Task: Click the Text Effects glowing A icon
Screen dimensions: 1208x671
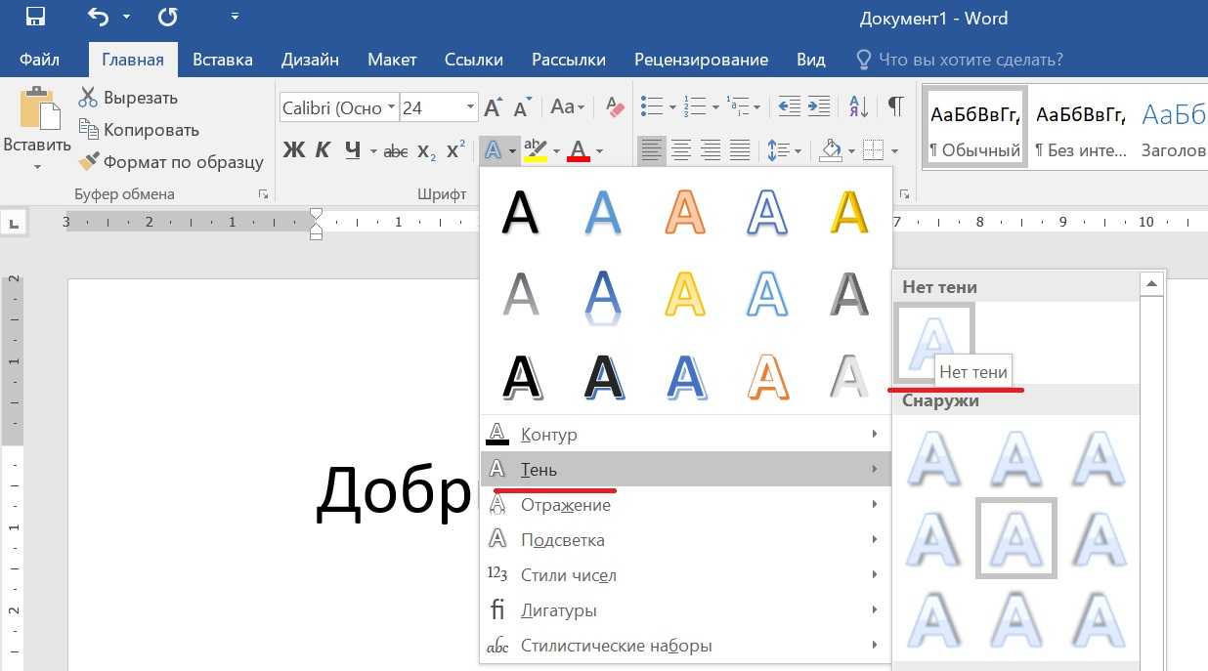Action: [x=494, y=150]
